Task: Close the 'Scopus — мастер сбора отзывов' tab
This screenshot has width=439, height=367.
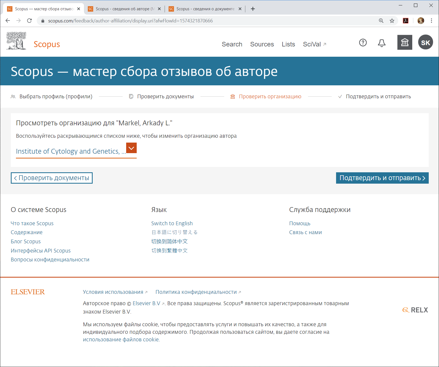Action: [79, 9]
